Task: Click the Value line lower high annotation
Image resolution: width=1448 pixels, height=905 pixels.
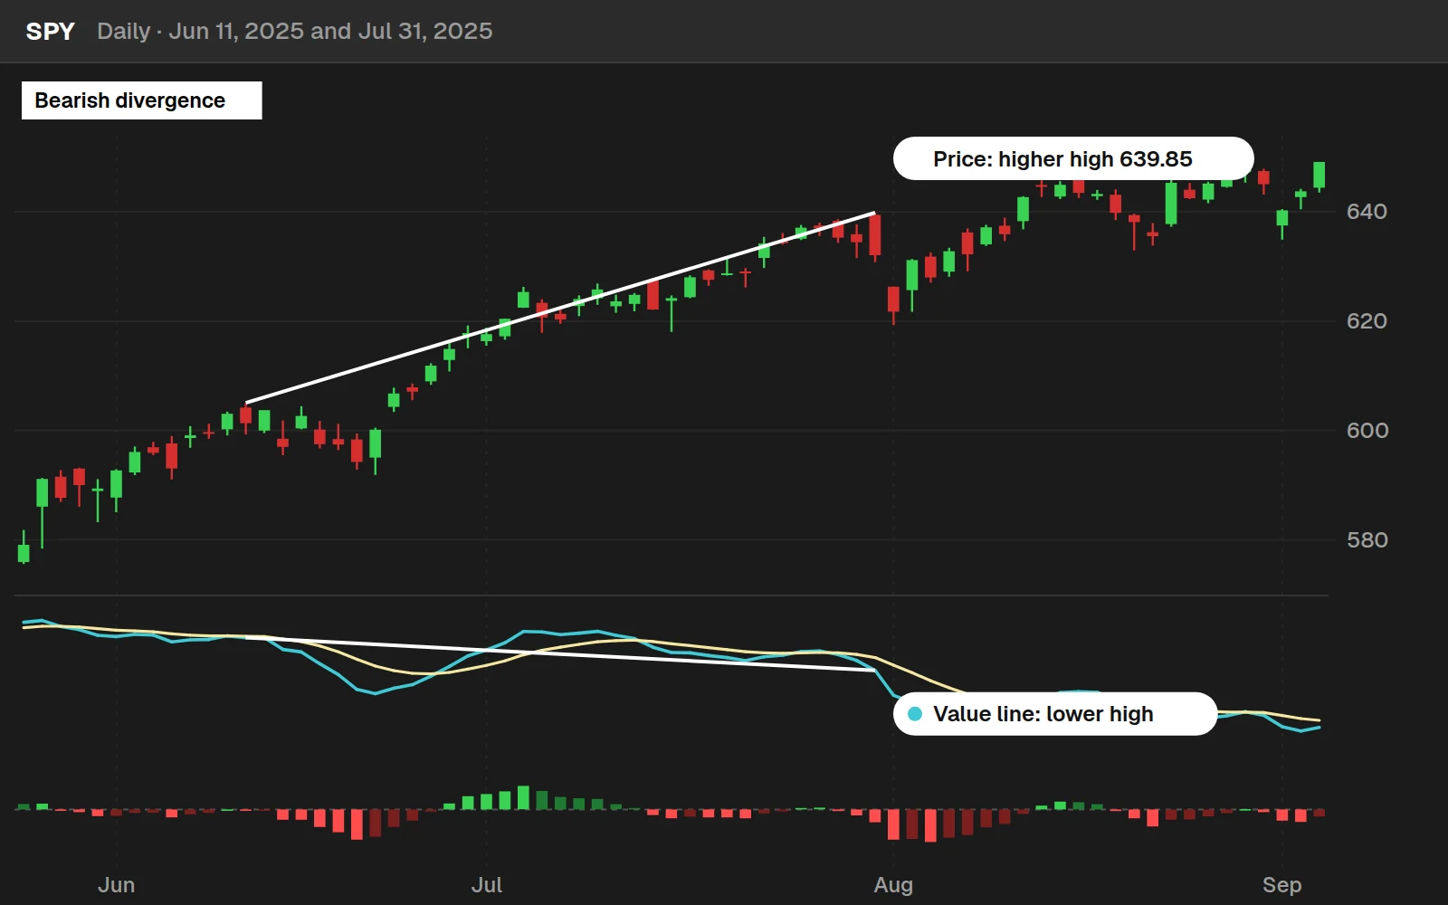Action: point(1055,714)
